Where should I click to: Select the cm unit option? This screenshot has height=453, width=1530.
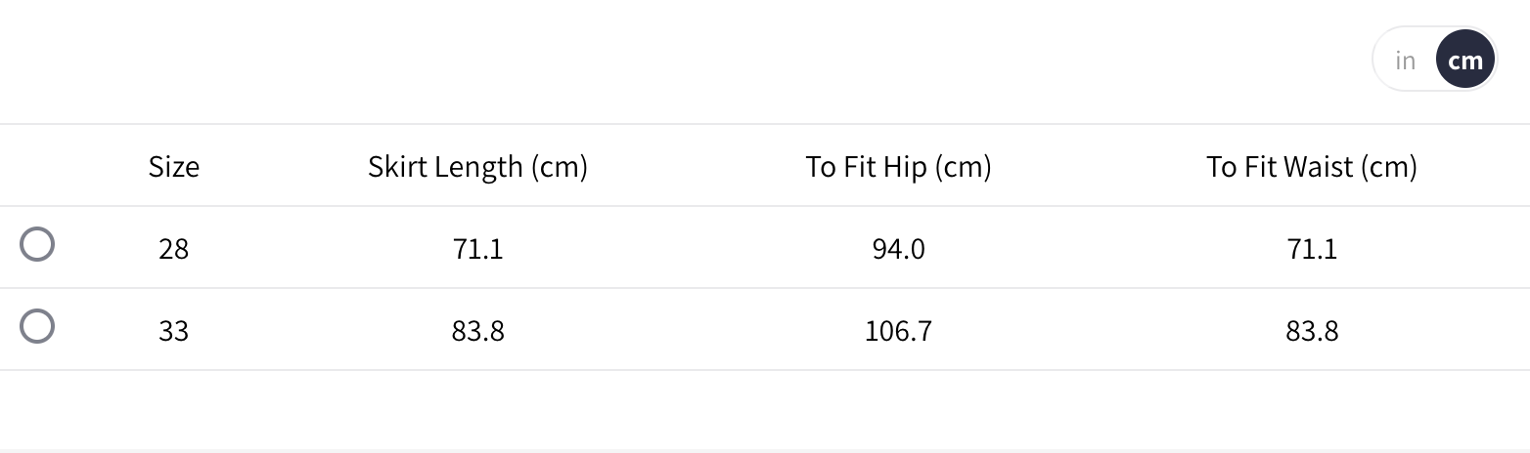[x=1464, y=61]
